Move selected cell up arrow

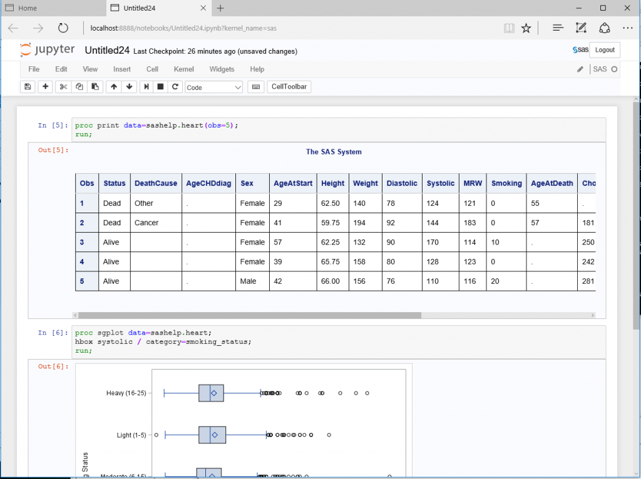coord(113,87)
